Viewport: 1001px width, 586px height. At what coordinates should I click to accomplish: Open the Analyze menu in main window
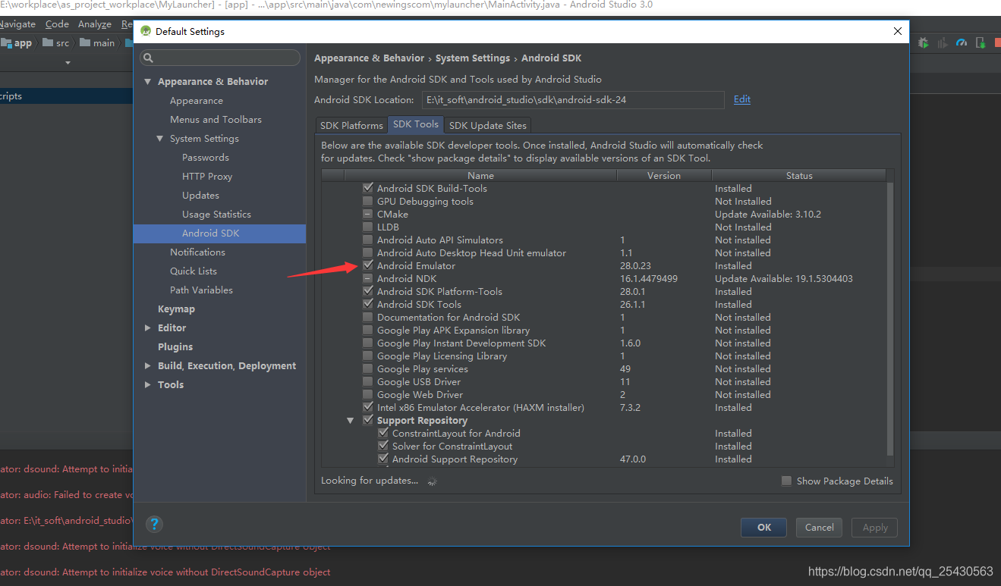[x=95, y=24]
